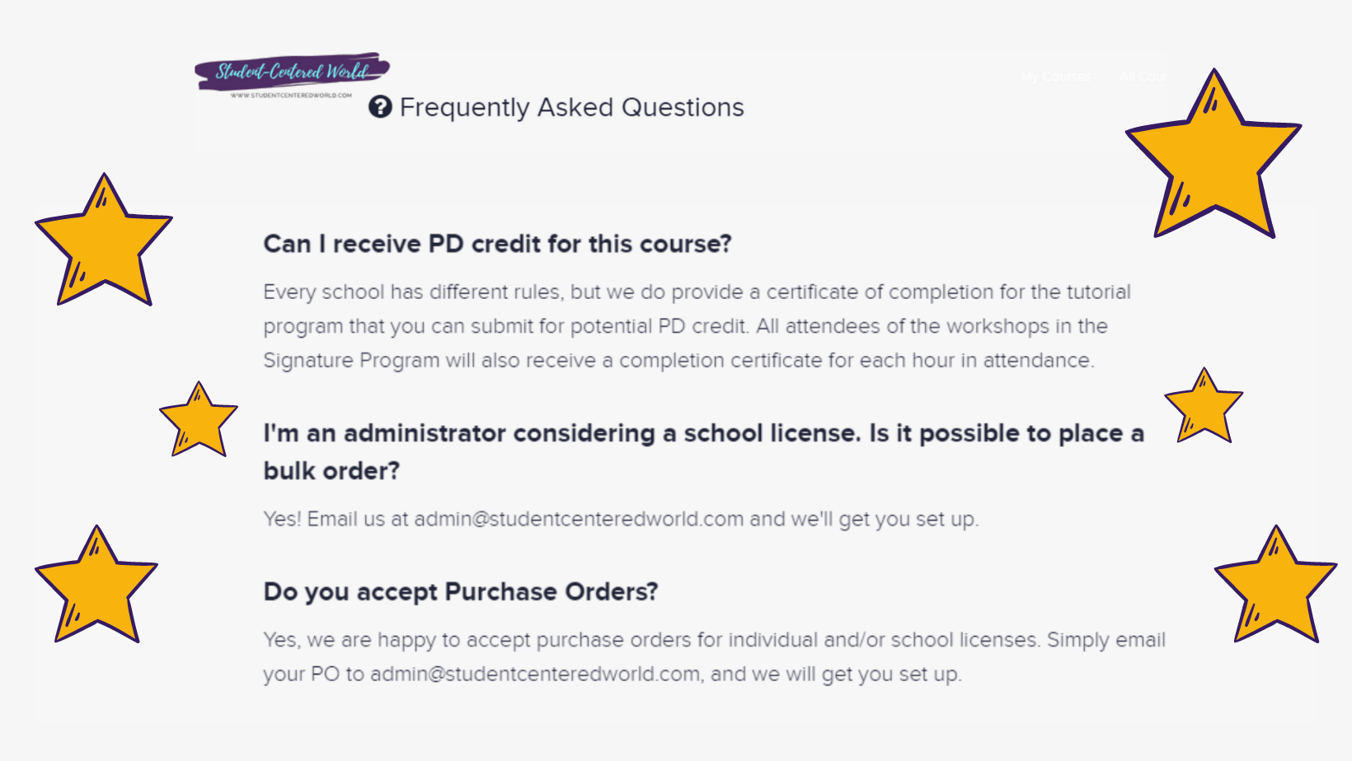Open the My Courses menu item
Image resolution: width=1352 pixels, height=761 pixels.
pos(1056,77)
